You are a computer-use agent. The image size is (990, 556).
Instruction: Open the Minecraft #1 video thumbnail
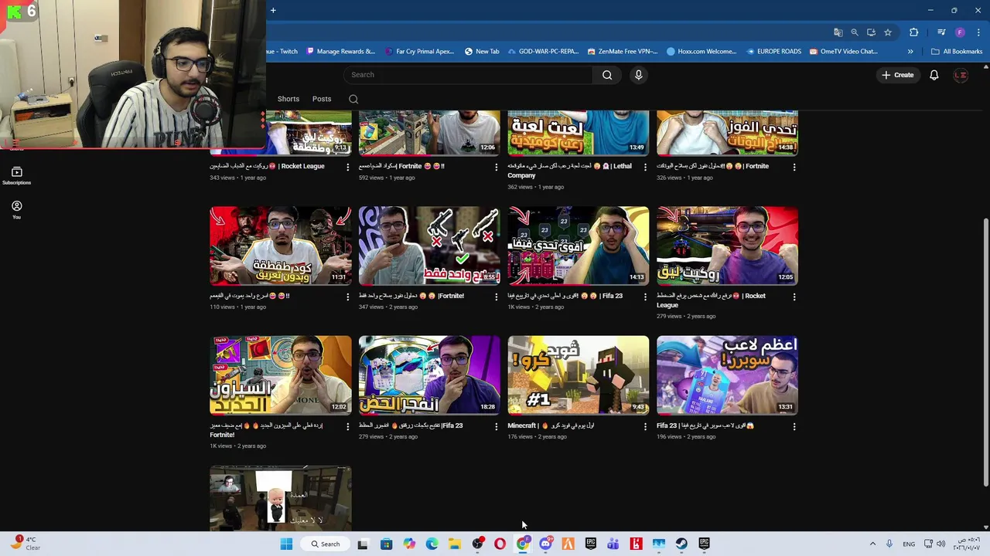[578, 375]
